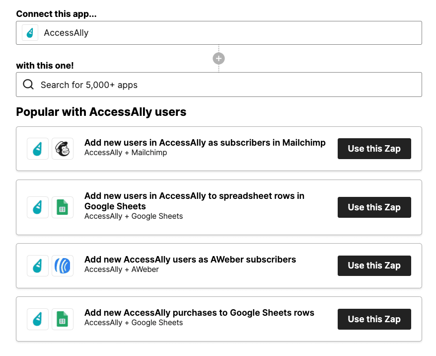Open the Mailchimp subscribers Zap title link
Viewport: 436px width, 356px height.
204,142
